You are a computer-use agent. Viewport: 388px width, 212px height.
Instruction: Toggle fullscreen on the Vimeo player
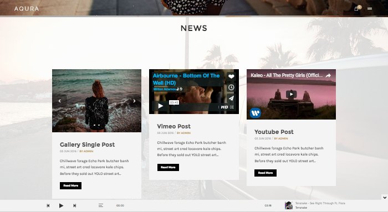[232, 107]
